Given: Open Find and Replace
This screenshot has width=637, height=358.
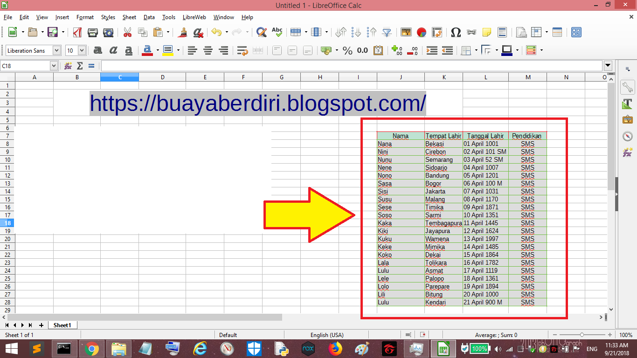Looking at the screenshot, I should click(262, 32).
